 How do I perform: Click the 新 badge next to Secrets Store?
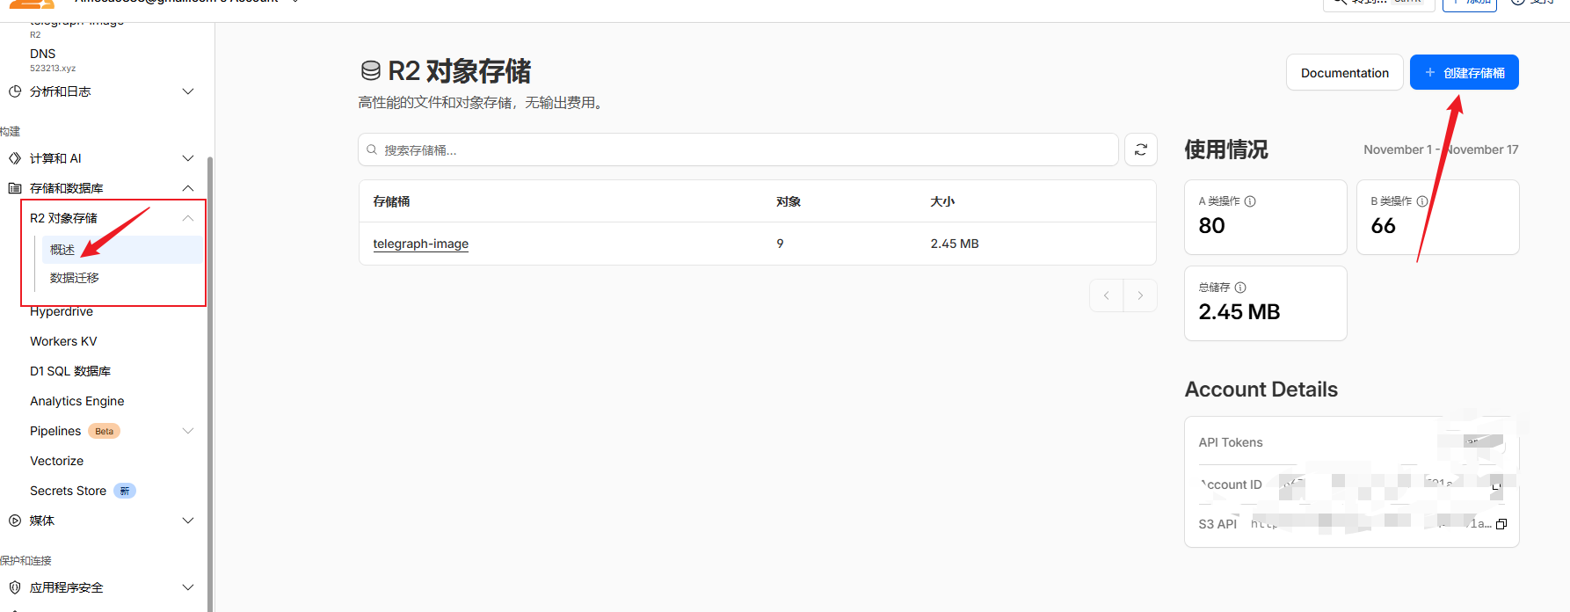coord(125,491)
